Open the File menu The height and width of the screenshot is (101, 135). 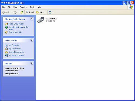point(4,7)
